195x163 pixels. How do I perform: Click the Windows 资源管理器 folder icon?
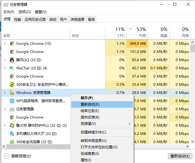tap(12, 93)
